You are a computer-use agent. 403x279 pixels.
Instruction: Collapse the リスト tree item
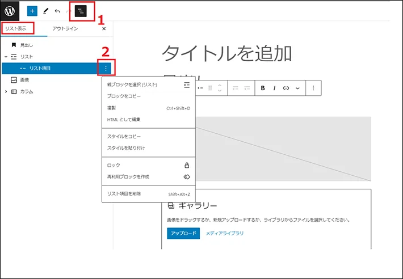pyautogui.click(x=6, y=57)
